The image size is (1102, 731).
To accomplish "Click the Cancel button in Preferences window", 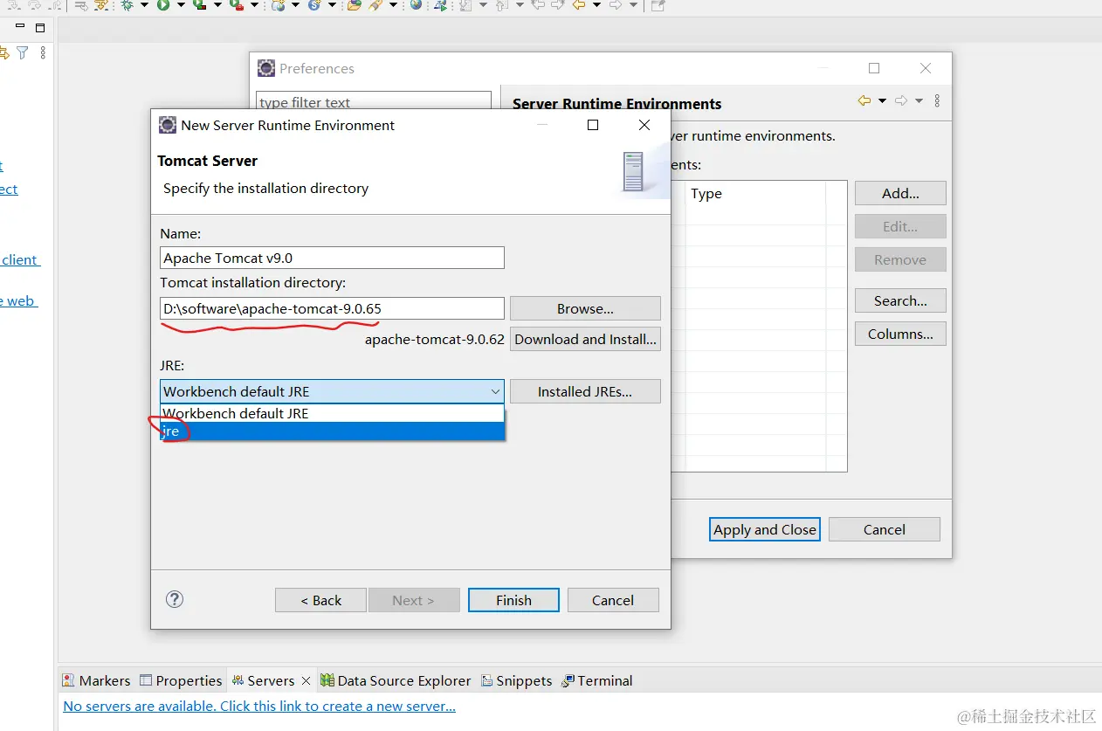I will point(885,529).
